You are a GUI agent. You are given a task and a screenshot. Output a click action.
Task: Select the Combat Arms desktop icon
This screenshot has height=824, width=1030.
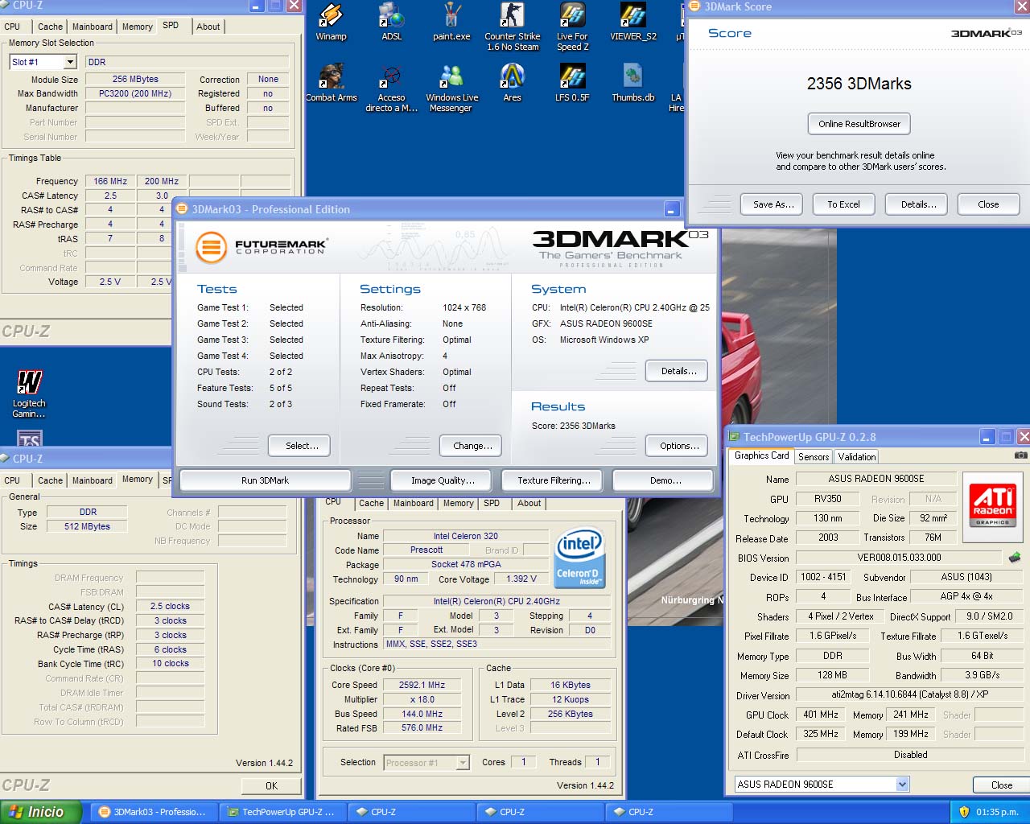click(331, 83)
